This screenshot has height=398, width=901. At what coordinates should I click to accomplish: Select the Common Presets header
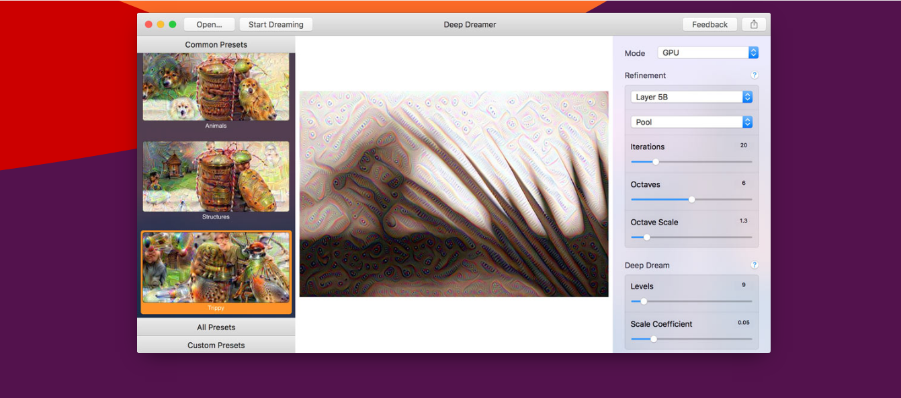click(x=216, y=44)
